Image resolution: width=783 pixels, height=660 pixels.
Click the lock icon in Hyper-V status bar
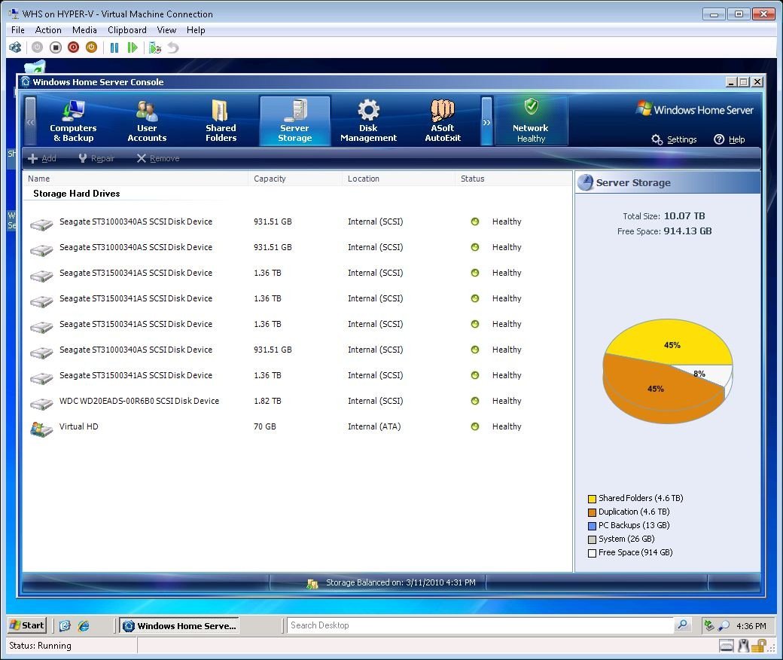[760, 646]
